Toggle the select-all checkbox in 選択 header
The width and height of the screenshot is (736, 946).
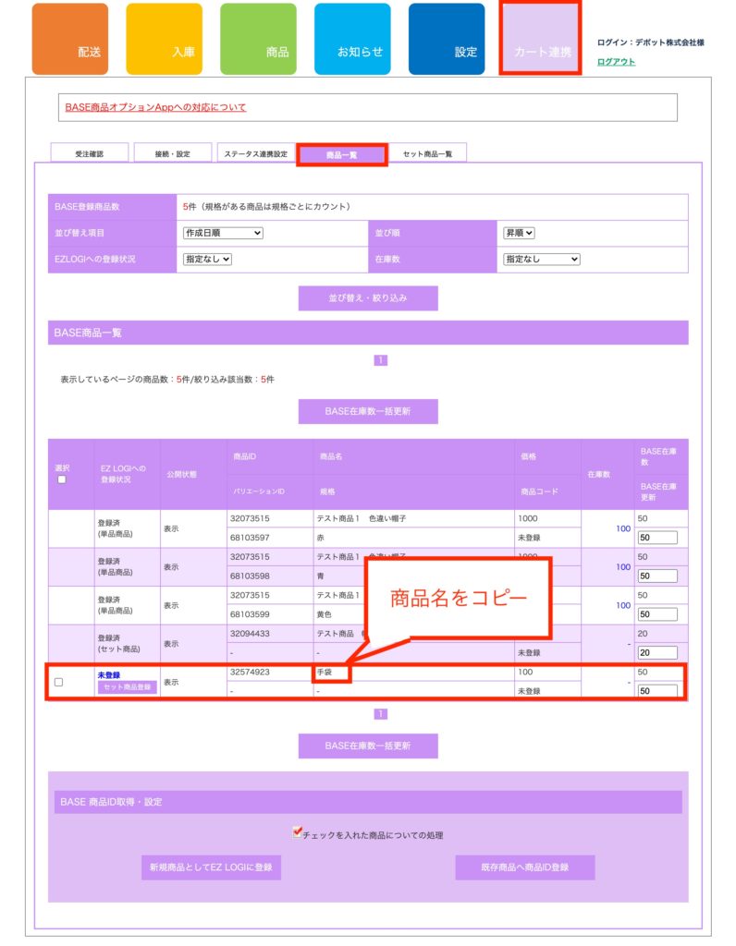click(62, 479)
